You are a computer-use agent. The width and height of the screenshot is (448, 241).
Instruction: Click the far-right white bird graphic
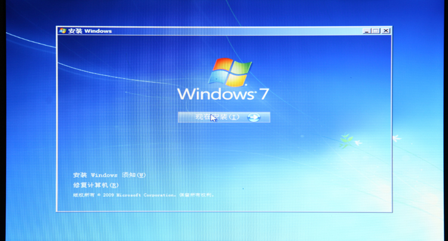pyautogui.click(x=395, y=138)
